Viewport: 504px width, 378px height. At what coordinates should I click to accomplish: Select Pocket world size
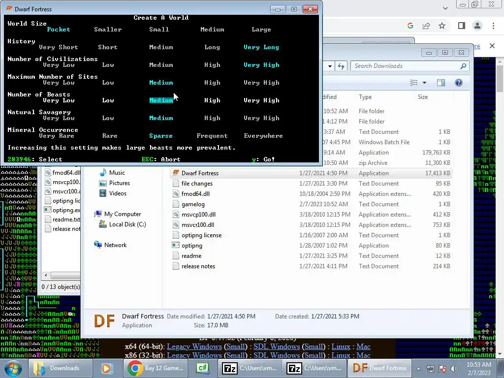coord(59,30)
